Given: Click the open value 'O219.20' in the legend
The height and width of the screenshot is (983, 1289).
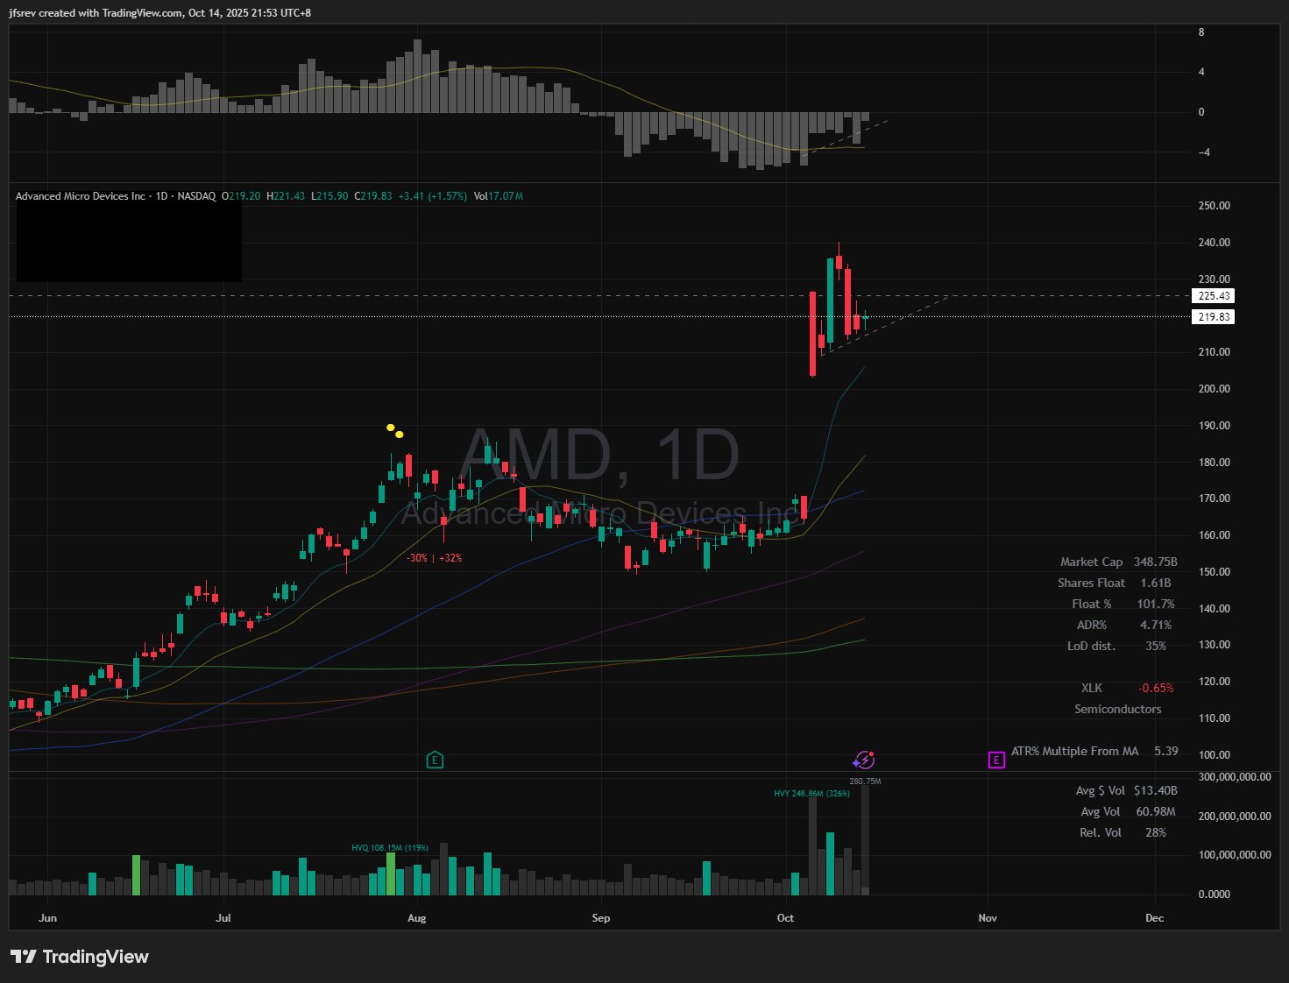Looking at the screenshot, I should coord(241,196).
